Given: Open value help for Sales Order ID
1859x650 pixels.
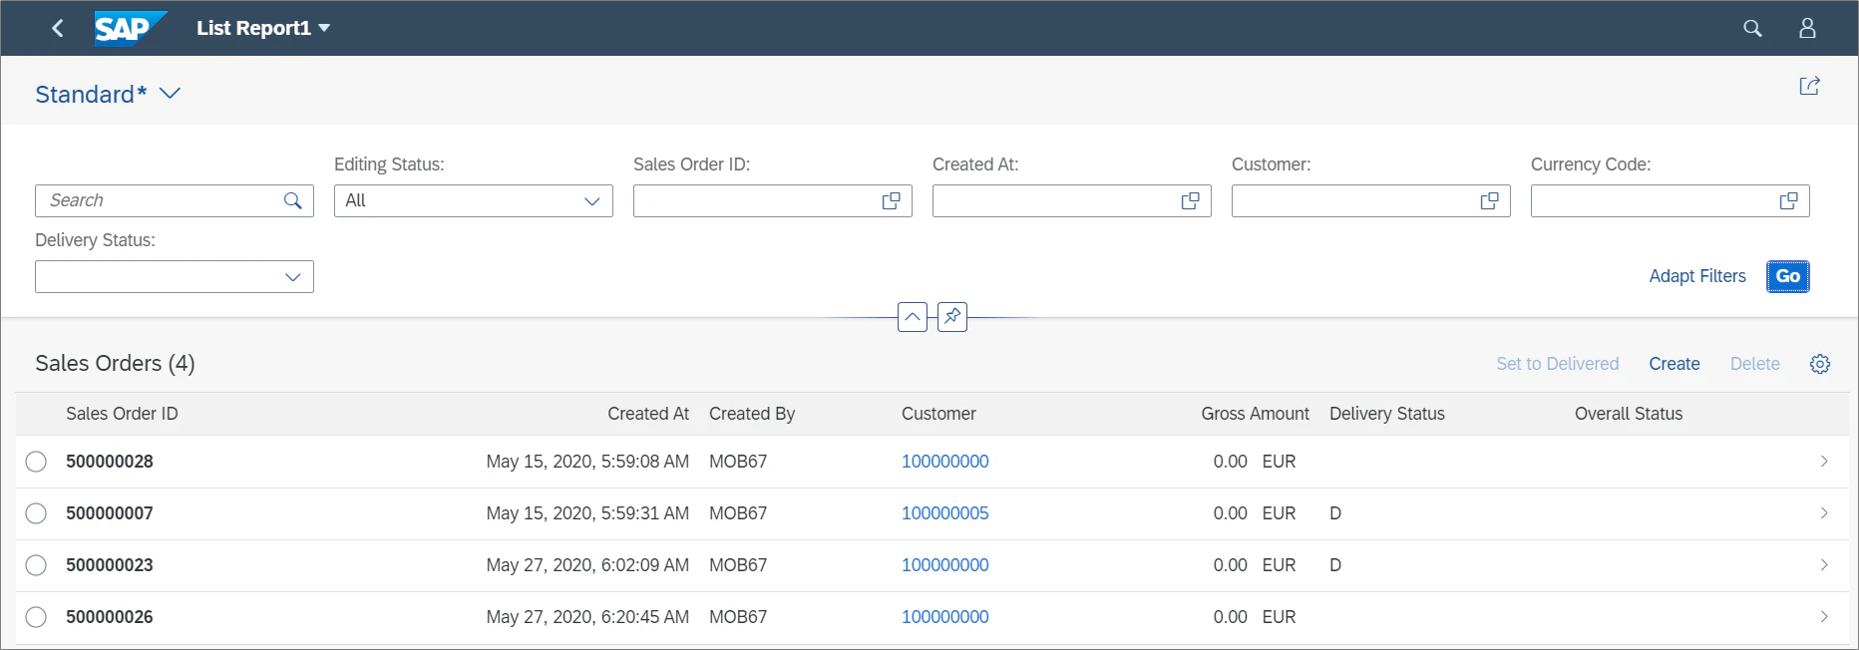Looking at the screenshot, I should (x=891, y=201).
